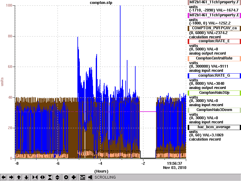
Task: Click the Nov 03, 2010 date label
Action: tap(175, 168)
